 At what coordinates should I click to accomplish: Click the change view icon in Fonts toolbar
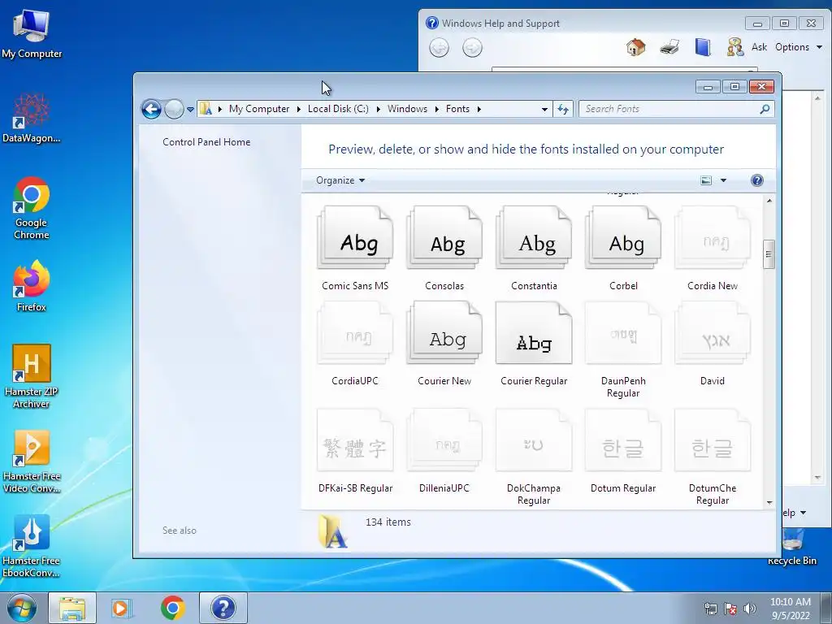tap(706, 180)
